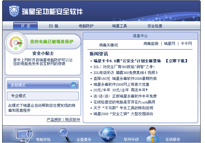Click the Rising lion shield logo

(x=14, y=11)
